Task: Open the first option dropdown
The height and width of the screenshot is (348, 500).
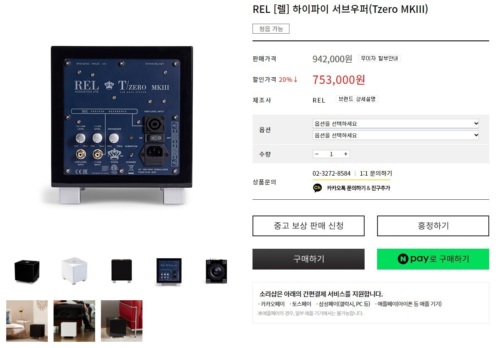Action: pos(396,124)
